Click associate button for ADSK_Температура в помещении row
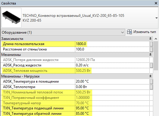 (x=151, y=81)
